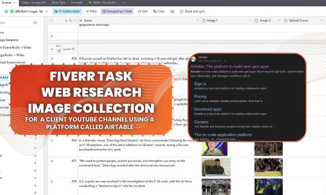Open 'Airtable: The platform to build next-gen apps' link
This screenshot has height=195, width=326.
pos(230,67)
